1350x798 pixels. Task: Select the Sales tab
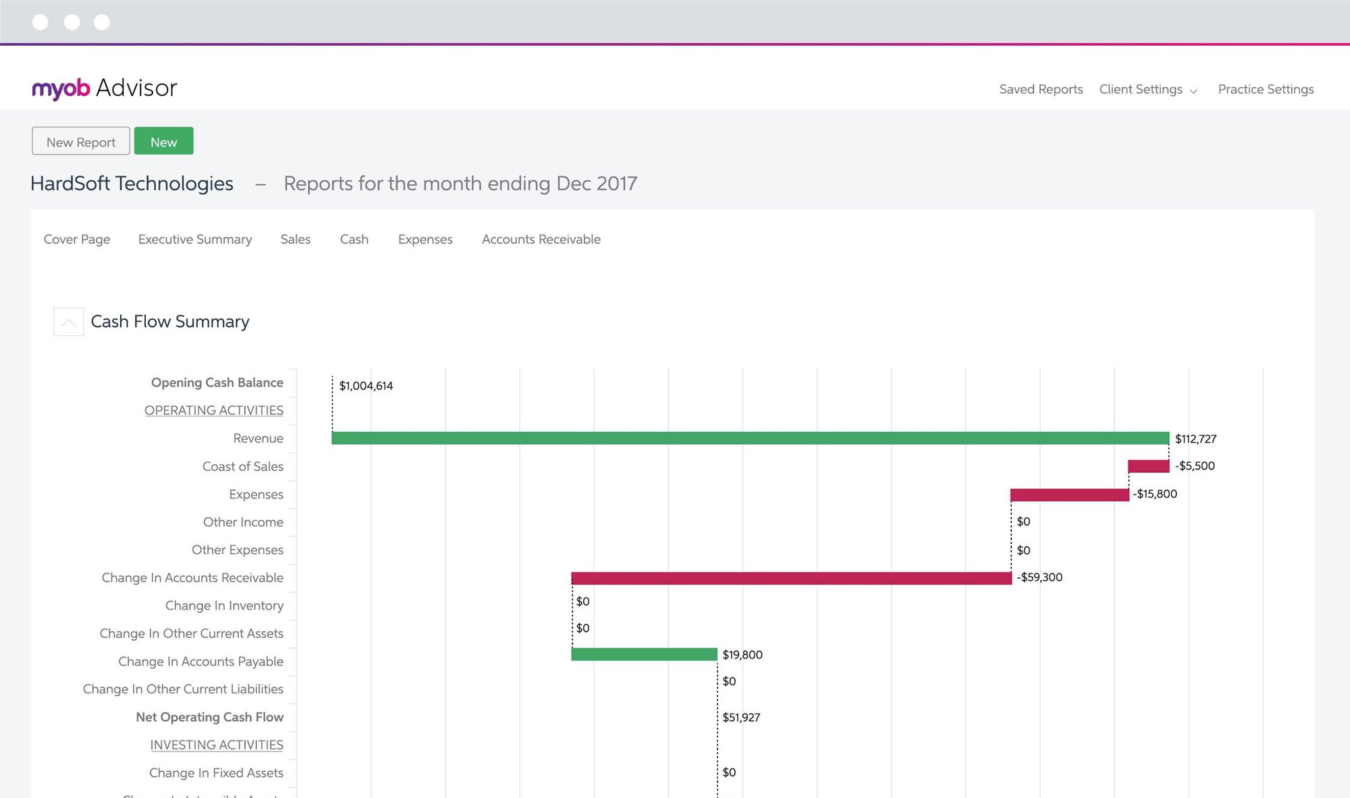tap(296, 239)
